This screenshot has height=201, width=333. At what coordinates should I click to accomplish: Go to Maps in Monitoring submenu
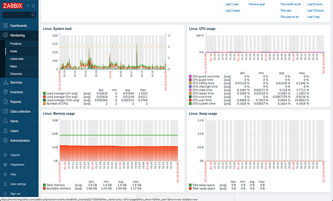[x=14, y=66]
